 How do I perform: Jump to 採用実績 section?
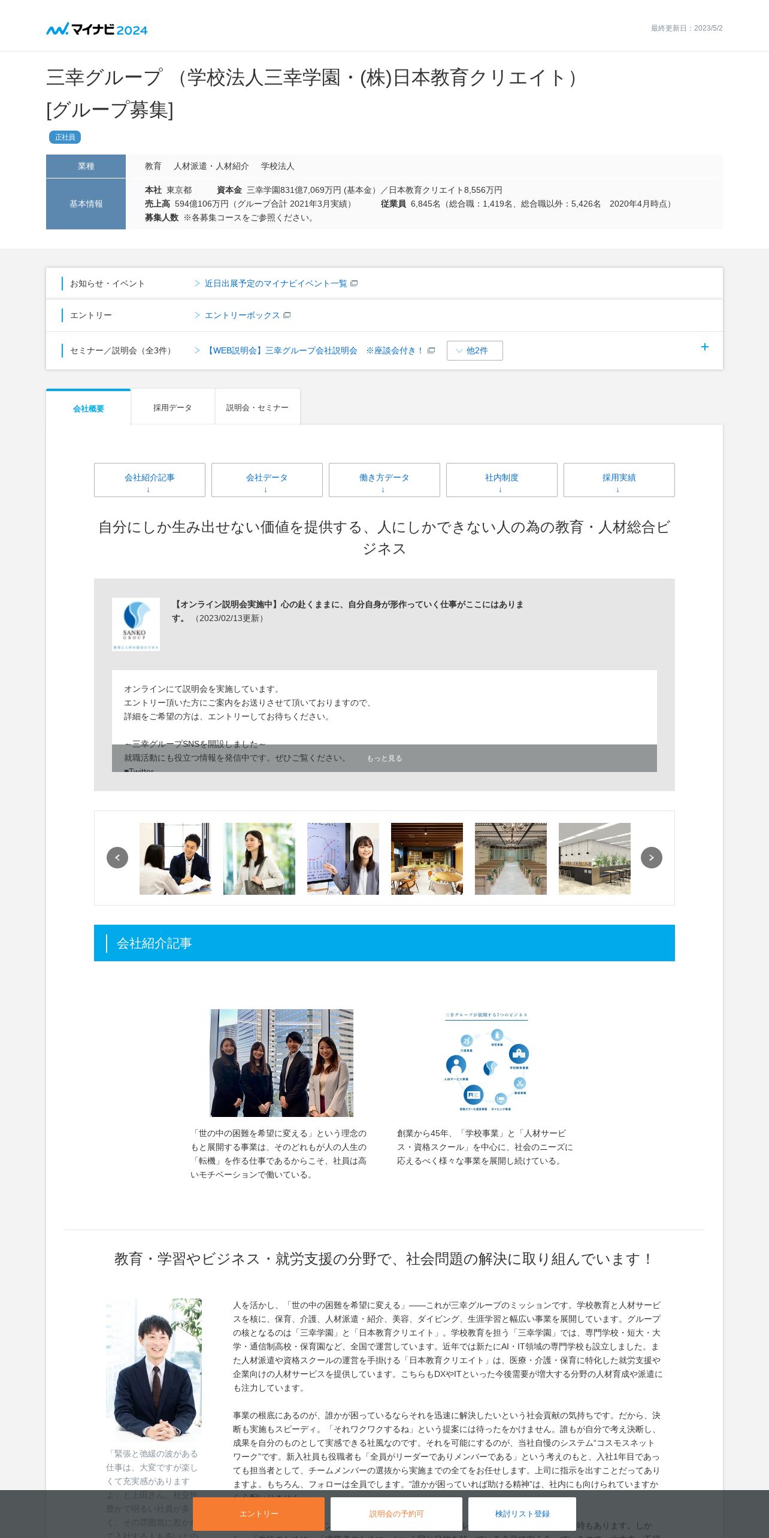pos(619,480)
